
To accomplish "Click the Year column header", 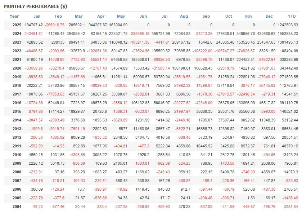I will pos(14,16).
